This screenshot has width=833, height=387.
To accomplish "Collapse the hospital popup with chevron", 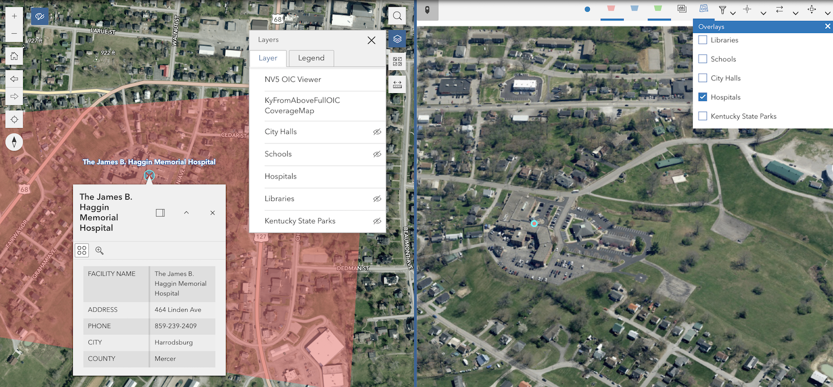I will coord(187,213).
